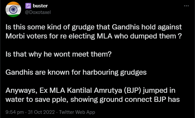Open the buster display name profile
This screenshot has width=195, height=118.
(x=40, y=6)
